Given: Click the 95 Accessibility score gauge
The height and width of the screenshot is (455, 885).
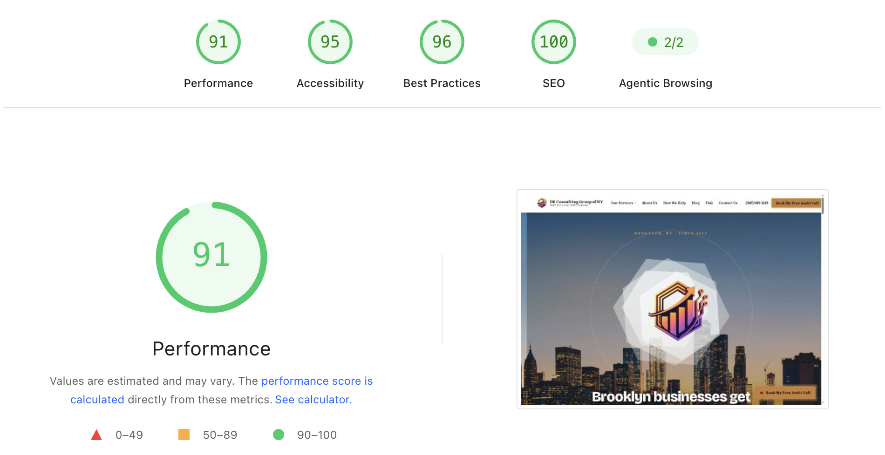Looking at the screenshot, I should 330,42.
